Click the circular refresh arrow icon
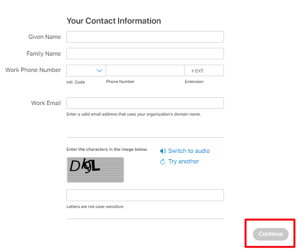The height and width of the screenshot is (249, 306). (x=162, y=162)
